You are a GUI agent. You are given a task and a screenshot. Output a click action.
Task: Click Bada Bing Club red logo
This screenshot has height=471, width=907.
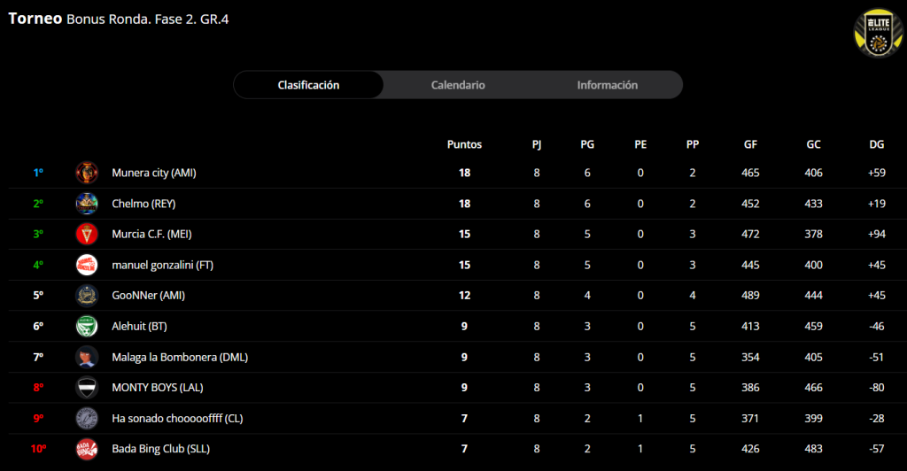[x=87, y=449]
